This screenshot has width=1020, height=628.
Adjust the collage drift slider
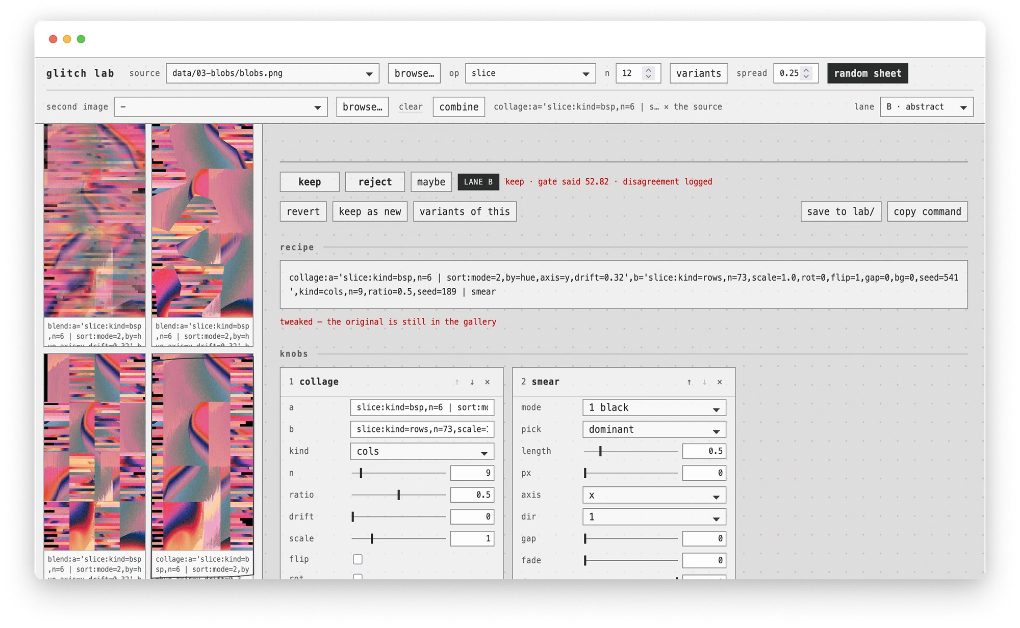pos(398,517)
